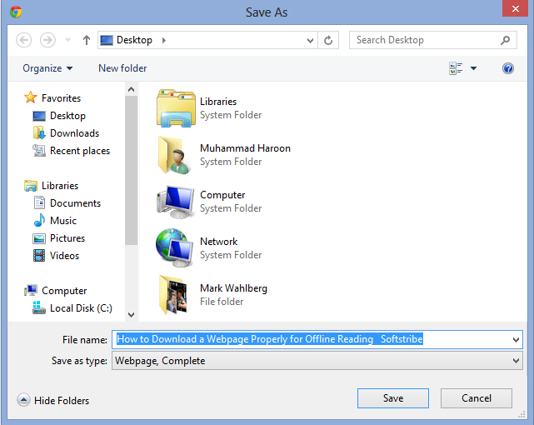
Task: Open Recent places in sidebar
Action: tap(71, 151)
